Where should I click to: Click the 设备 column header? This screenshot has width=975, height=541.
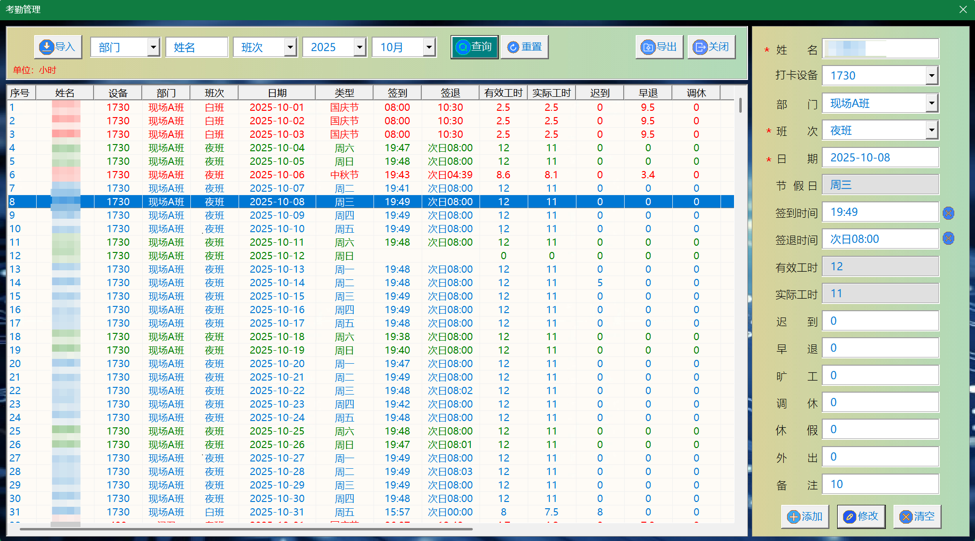coord(118,93)
